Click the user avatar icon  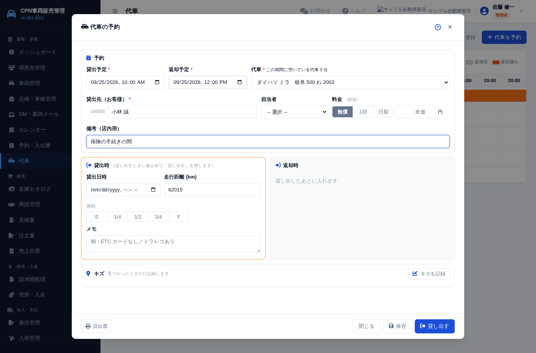click(x=484, y=11)
